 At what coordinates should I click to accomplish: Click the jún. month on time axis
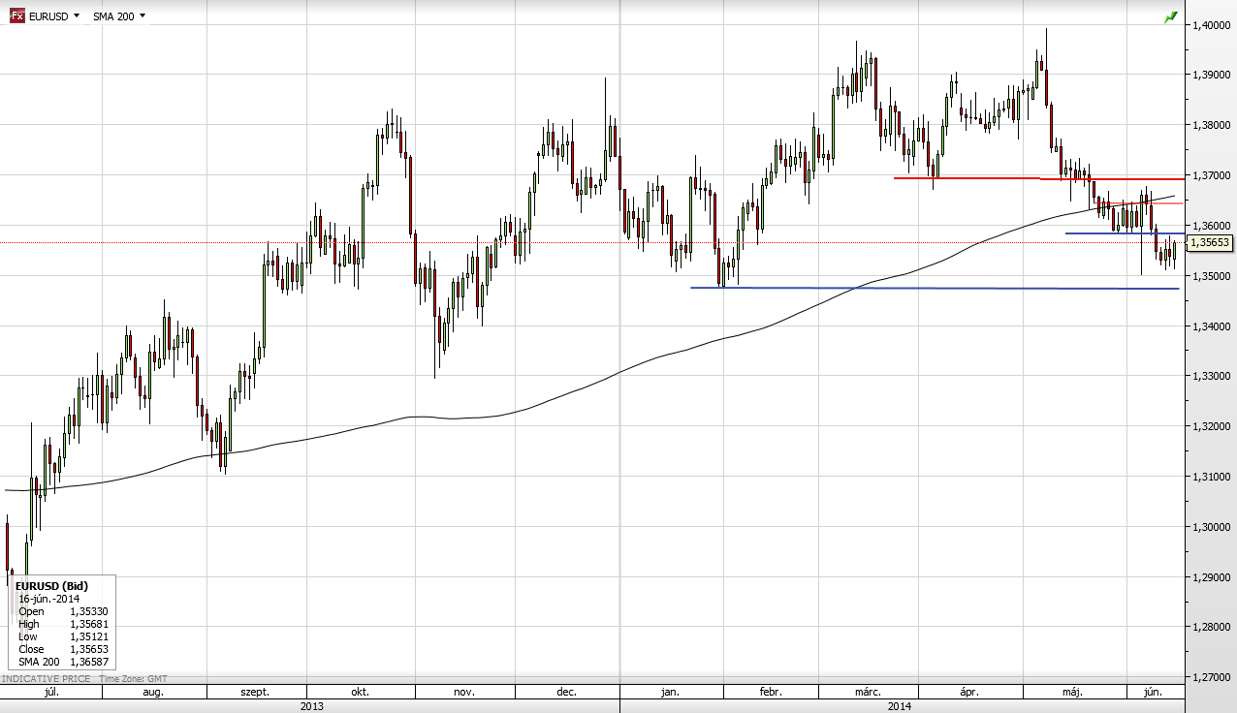[1153, 693]
